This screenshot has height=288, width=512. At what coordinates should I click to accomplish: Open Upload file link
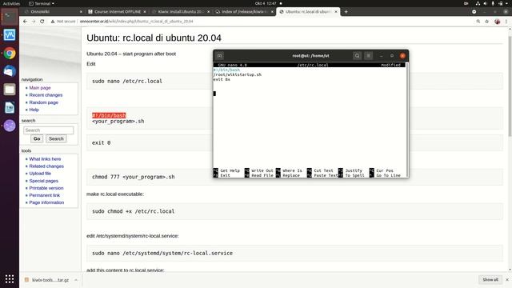40,174
